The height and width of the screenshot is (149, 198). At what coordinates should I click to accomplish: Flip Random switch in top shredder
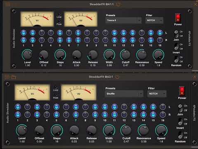pyautogui.click(x=176, y=59)
